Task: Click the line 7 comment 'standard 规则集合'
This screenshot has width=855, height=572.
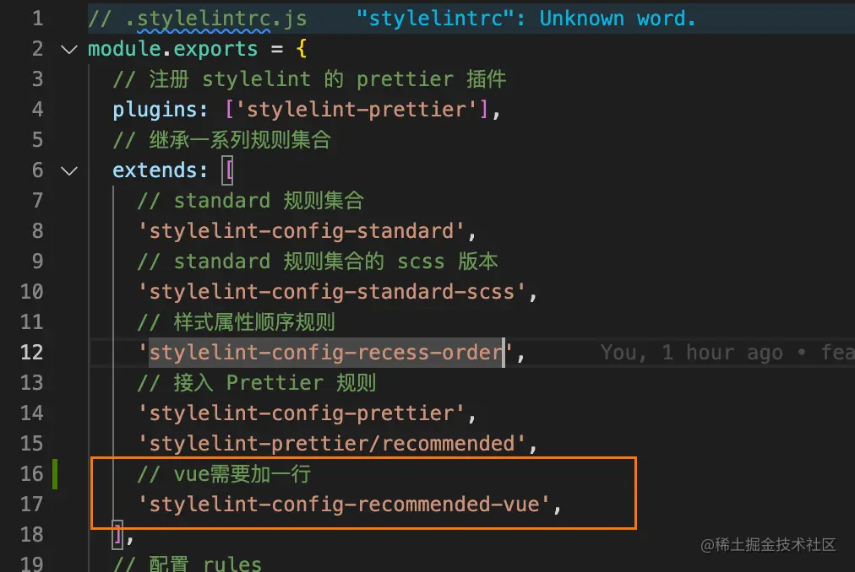Action: coord(250,201)
